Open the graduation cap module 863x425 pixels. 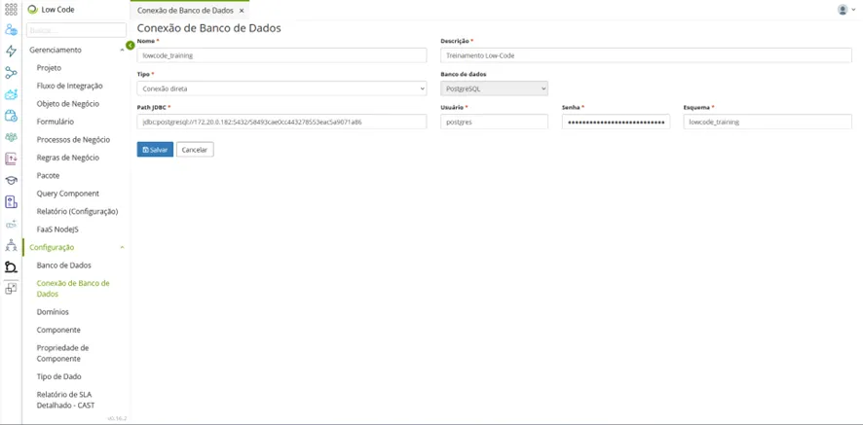click(11, 180)
